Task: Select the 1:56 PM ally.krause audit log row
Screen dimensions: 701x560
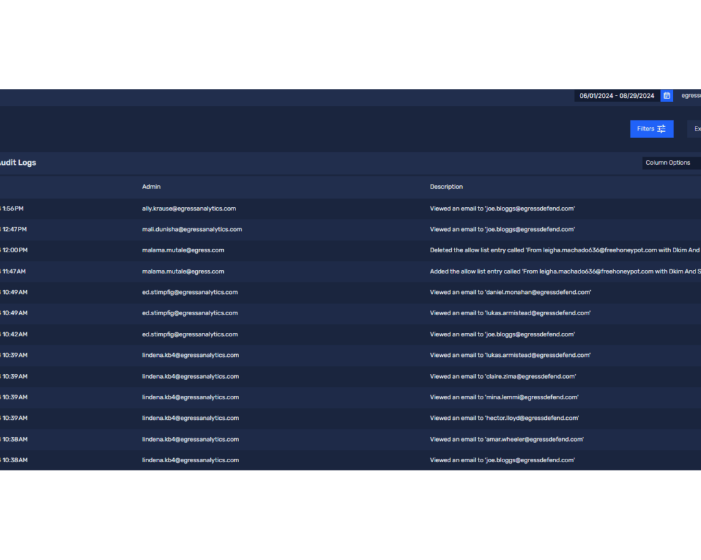Action: pos(274,208)
